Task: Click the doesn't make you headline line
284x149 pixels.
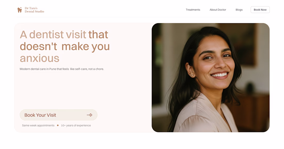Action: click(65, 46)
